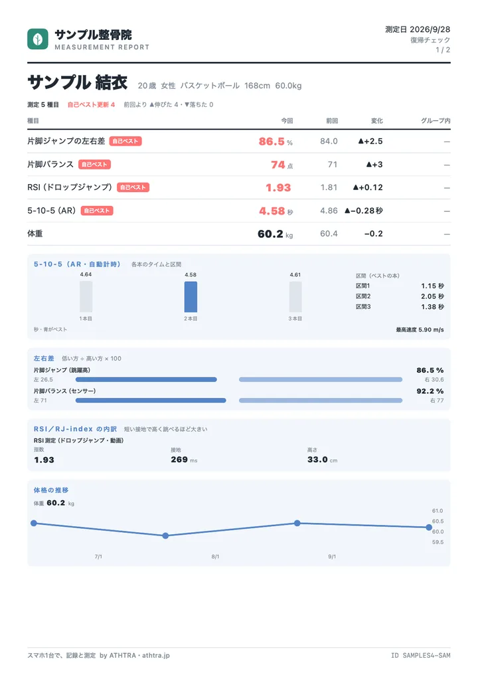Click the change value ▲−0.28秒
478x677 pixels.
pos(363,211)
